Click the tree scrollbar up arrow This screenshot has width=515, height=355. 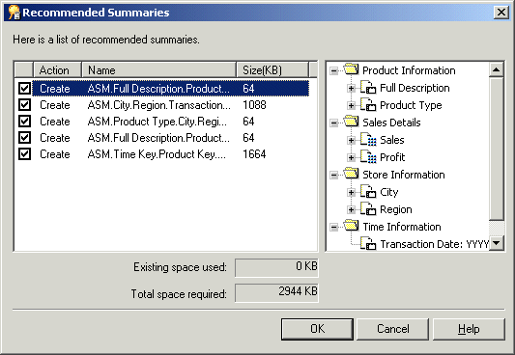tap(497, 69)
